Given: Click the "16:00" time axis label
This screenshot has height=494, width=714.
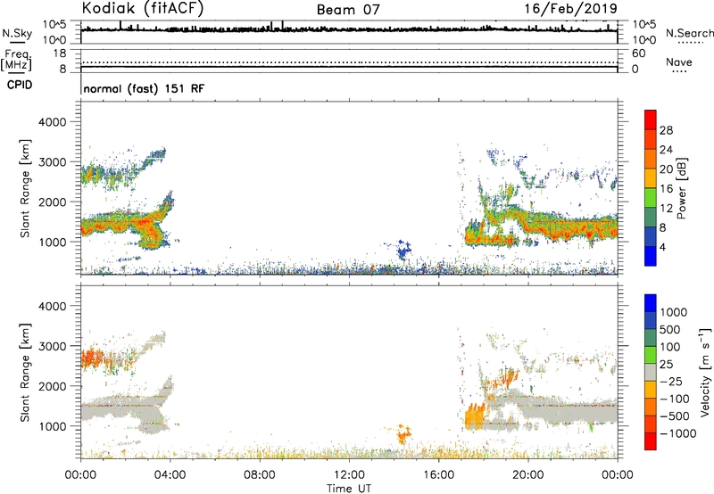Looking at the screenshot, I should [438, 475].
